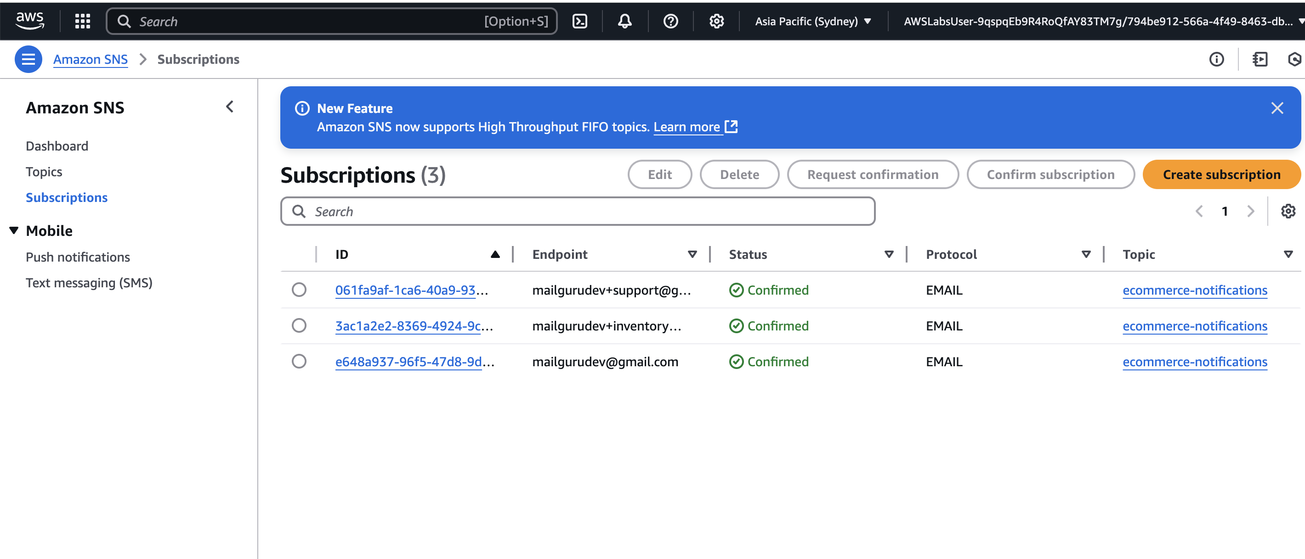The width and height of the screenshot is (1305, 559).
Task: Click the hexagon icon at far right of breadcrumb bar
Action: [x=1295, y=59]
